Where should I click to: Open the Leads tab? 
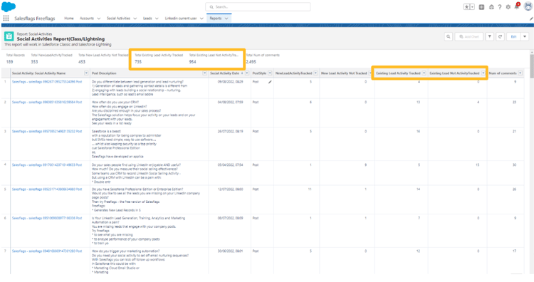pyautogui.click(x=147, y=19)
